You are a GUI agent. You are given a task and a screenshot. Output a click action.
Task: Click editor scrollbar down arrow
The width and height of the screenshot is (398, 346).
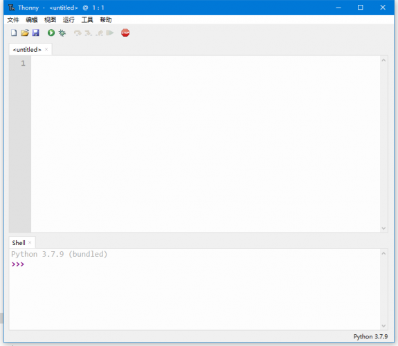tap(383, 228)
